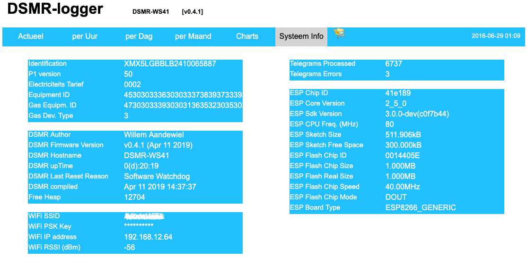Image resolution: width=527 pixels, height=259 pixels.
Task: Select the WiFi IP address 192.168.12.64
Action: click(148, 237)
